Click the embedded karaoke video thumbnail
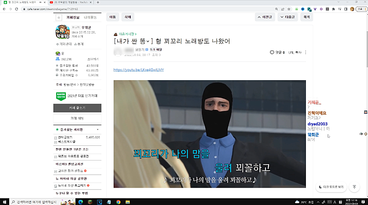The width and height of the screenshot is (368, 205). (209, 133)
